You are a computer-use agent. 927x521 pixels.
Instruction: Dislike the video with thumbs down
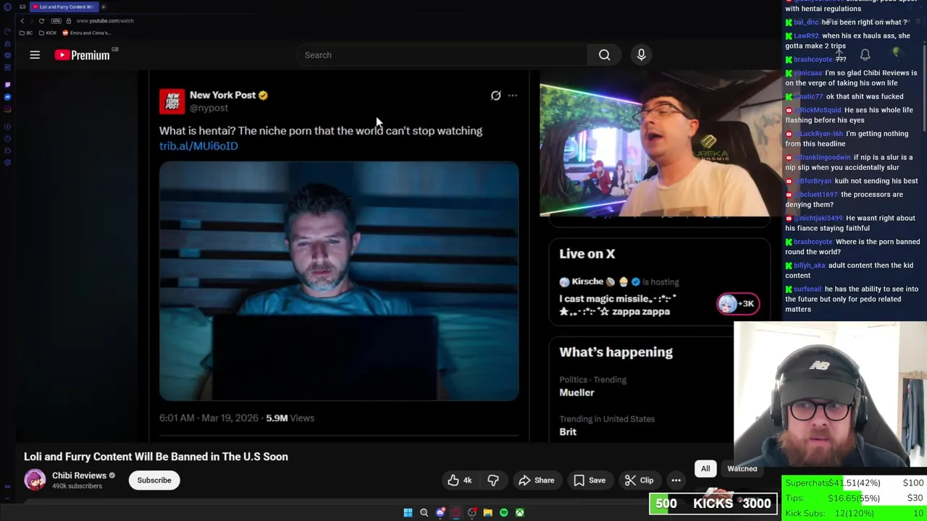493,480
